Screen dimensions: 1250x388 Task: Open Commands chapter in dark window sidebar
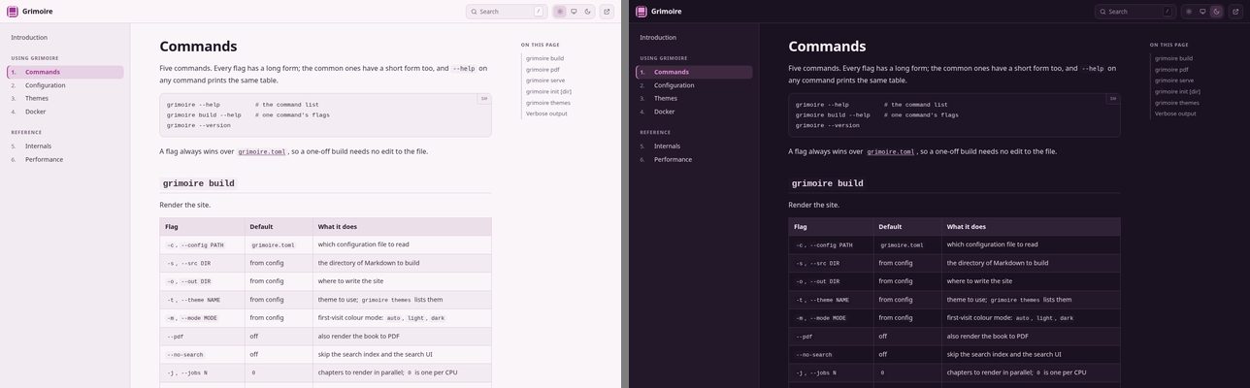click(694, 72)
